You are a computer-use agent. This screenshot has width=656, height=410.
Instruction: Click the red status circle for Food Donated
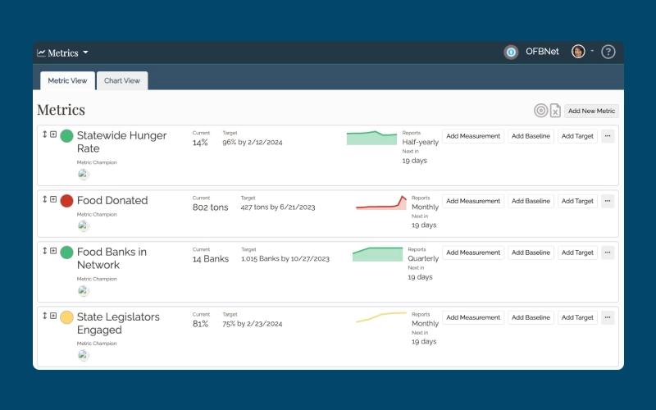pos(67,201)
